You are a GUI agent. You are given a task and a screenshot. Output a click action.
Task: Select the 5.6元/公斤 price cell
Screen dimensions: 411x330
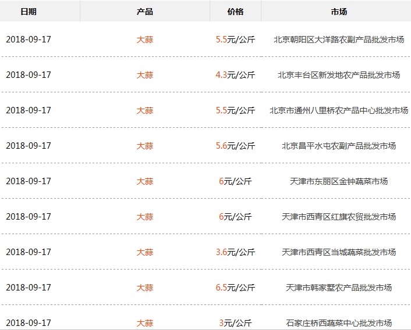coord(235,146)
